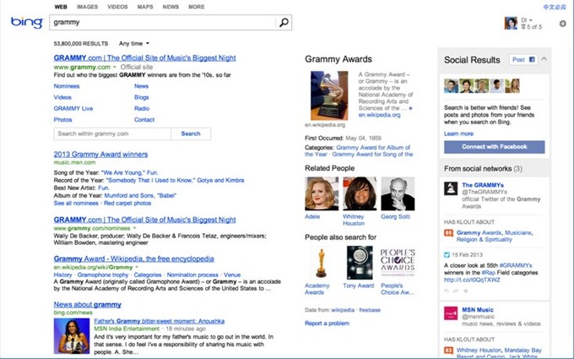The height and width of the screenshot is (359, 574).
Task: Open the account dropdown arrow near avatar
Action: [x=531, y=19]
